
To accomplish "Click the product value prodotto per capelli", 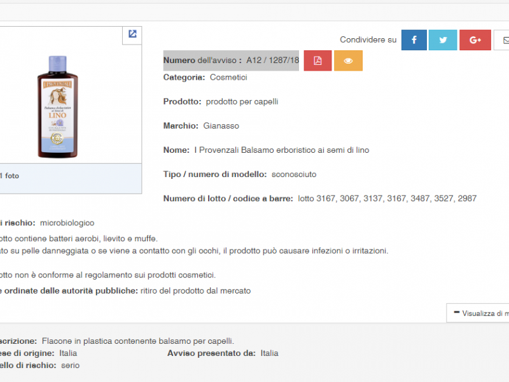I will 242,102.
